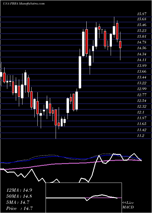Click the 15.23 price axis label
152x213 pixels.
coord(142,31)
